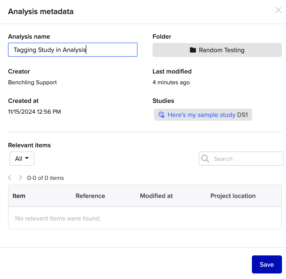286x279 pixels.
Task: Click the Modified at column header
Action: [156, 196]
